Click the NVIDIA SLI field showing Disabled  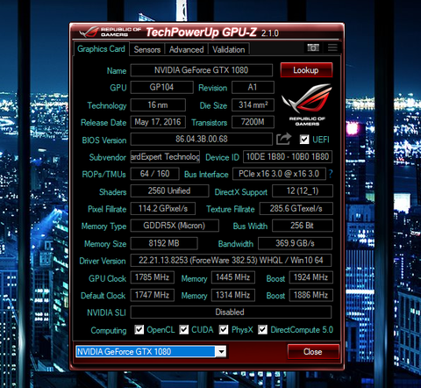click(231, 312)
